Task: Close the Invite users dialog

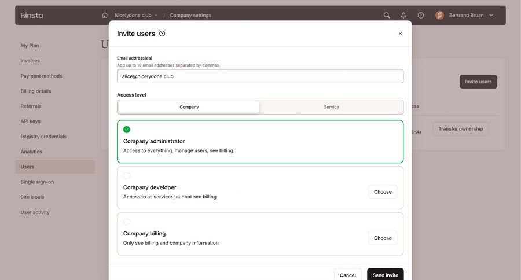Action: tap(400, 34)
